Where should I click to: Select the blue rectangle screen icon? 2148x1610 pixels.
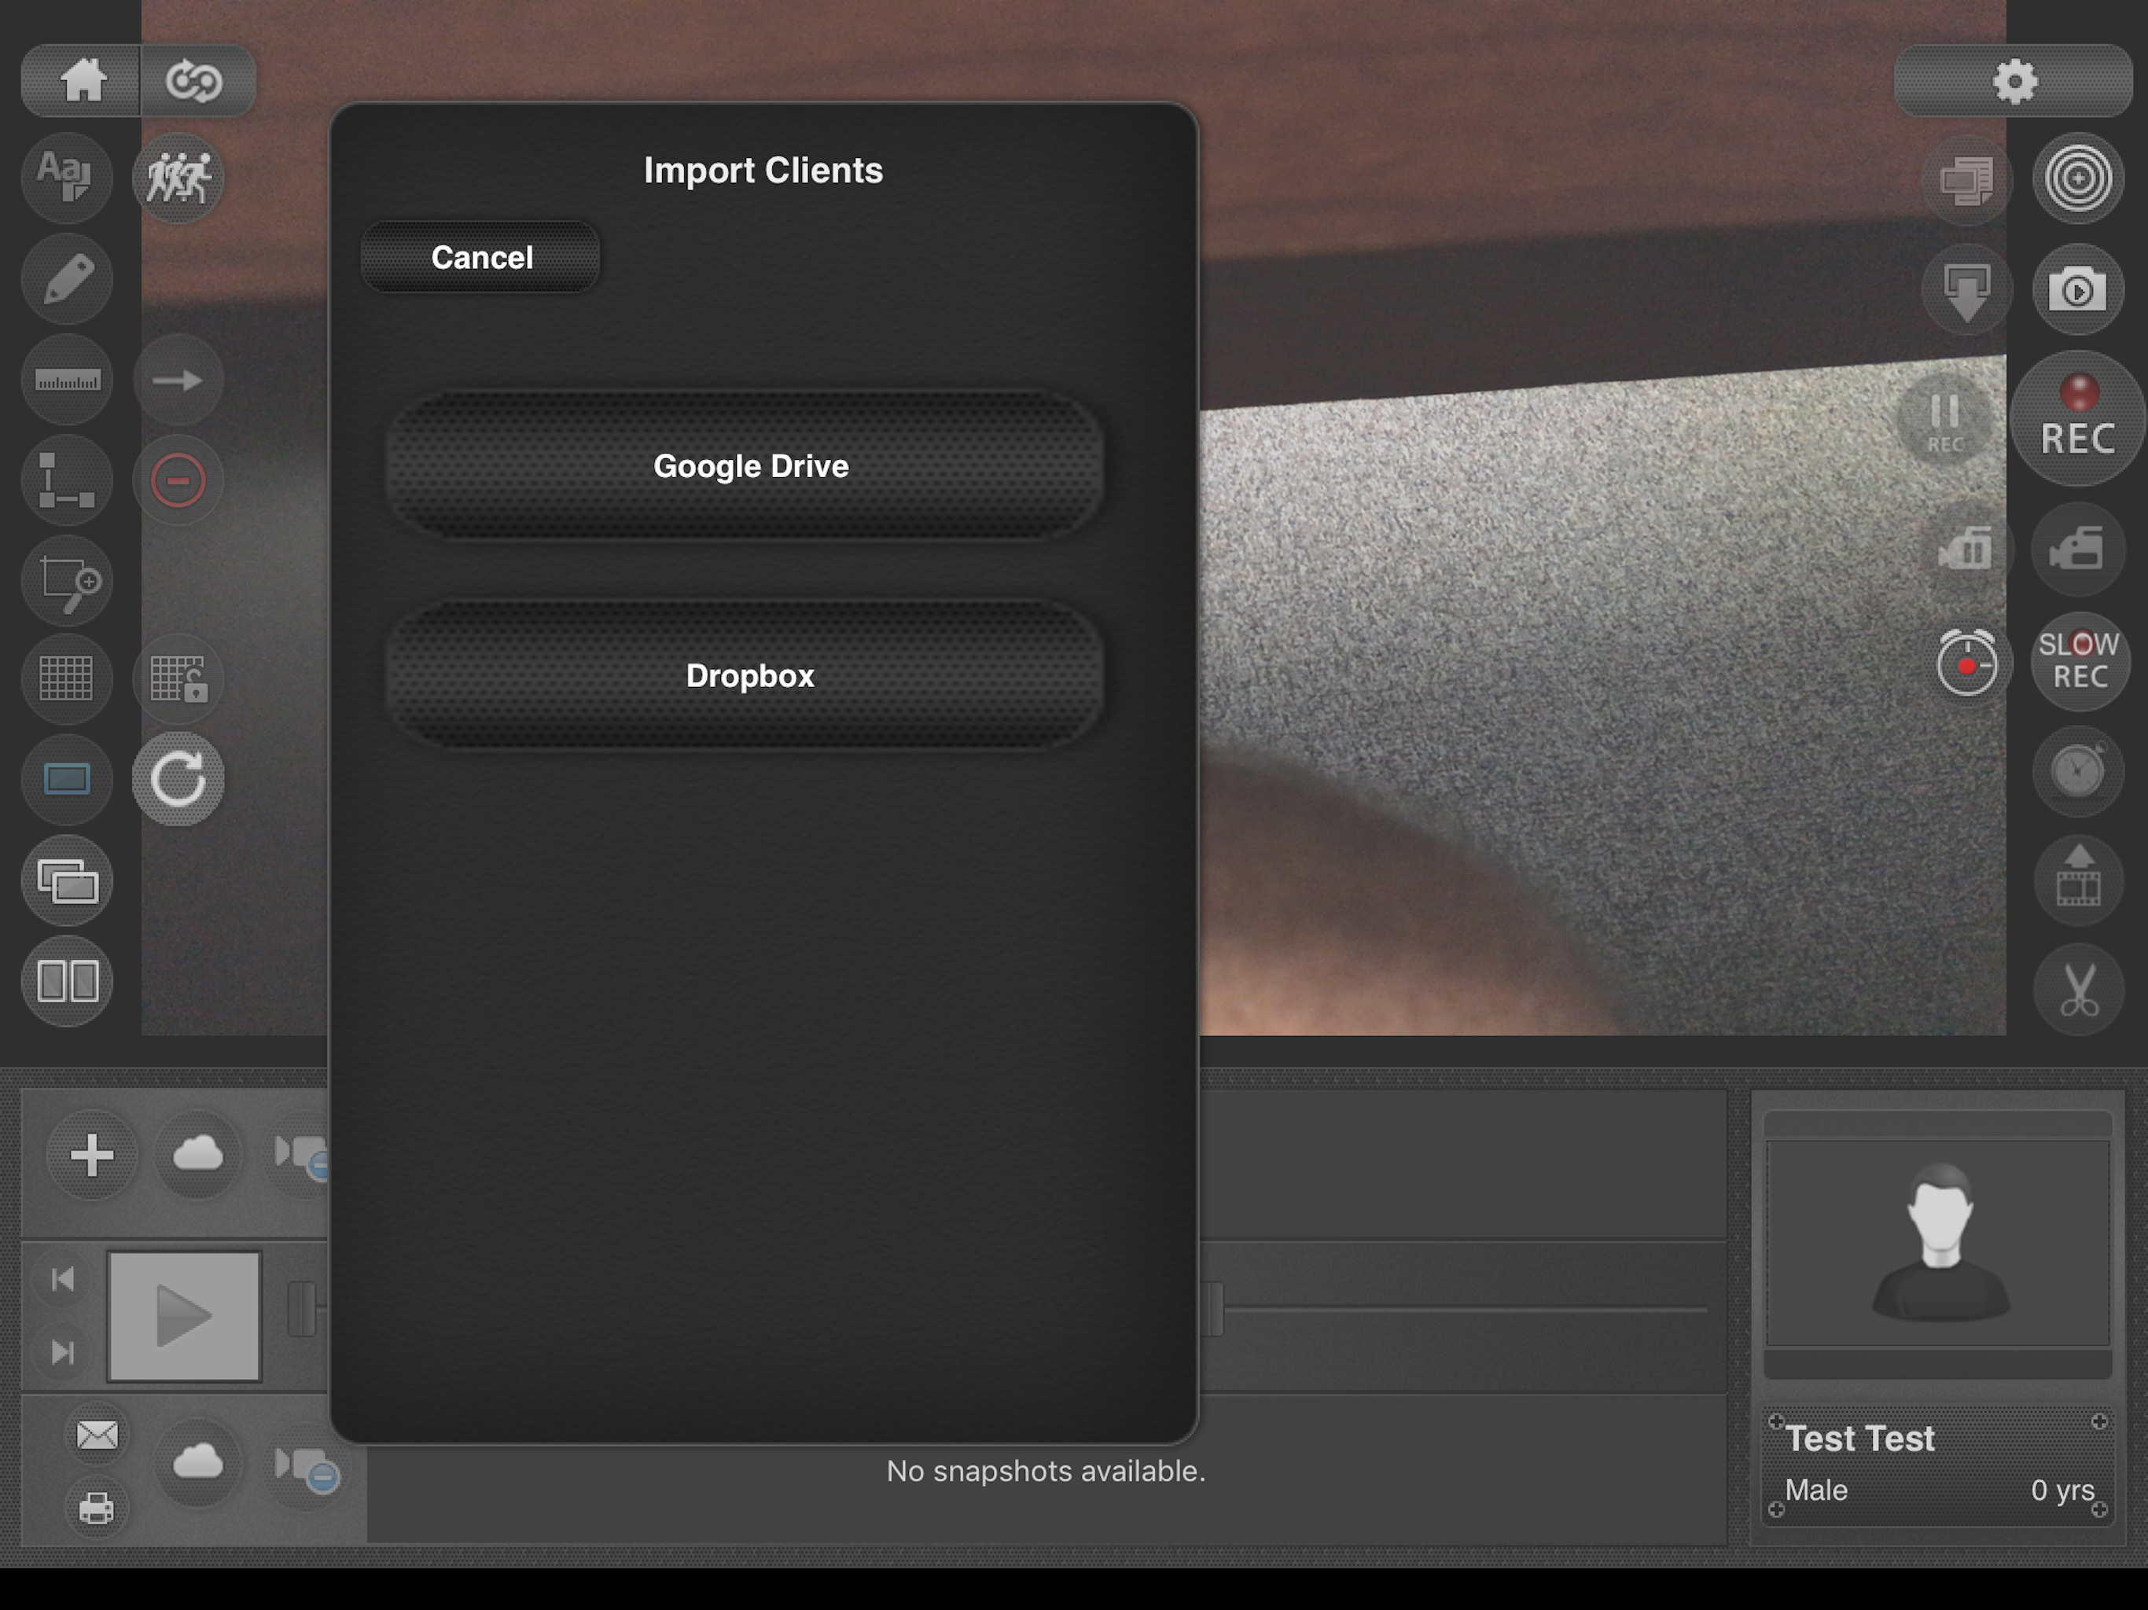[66, 779]
